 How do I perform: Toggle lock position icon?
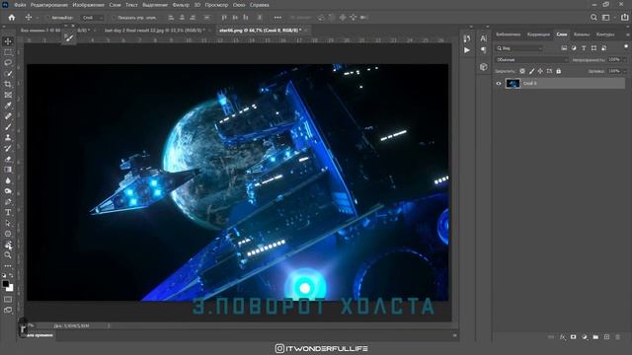[x=540, y=71]
